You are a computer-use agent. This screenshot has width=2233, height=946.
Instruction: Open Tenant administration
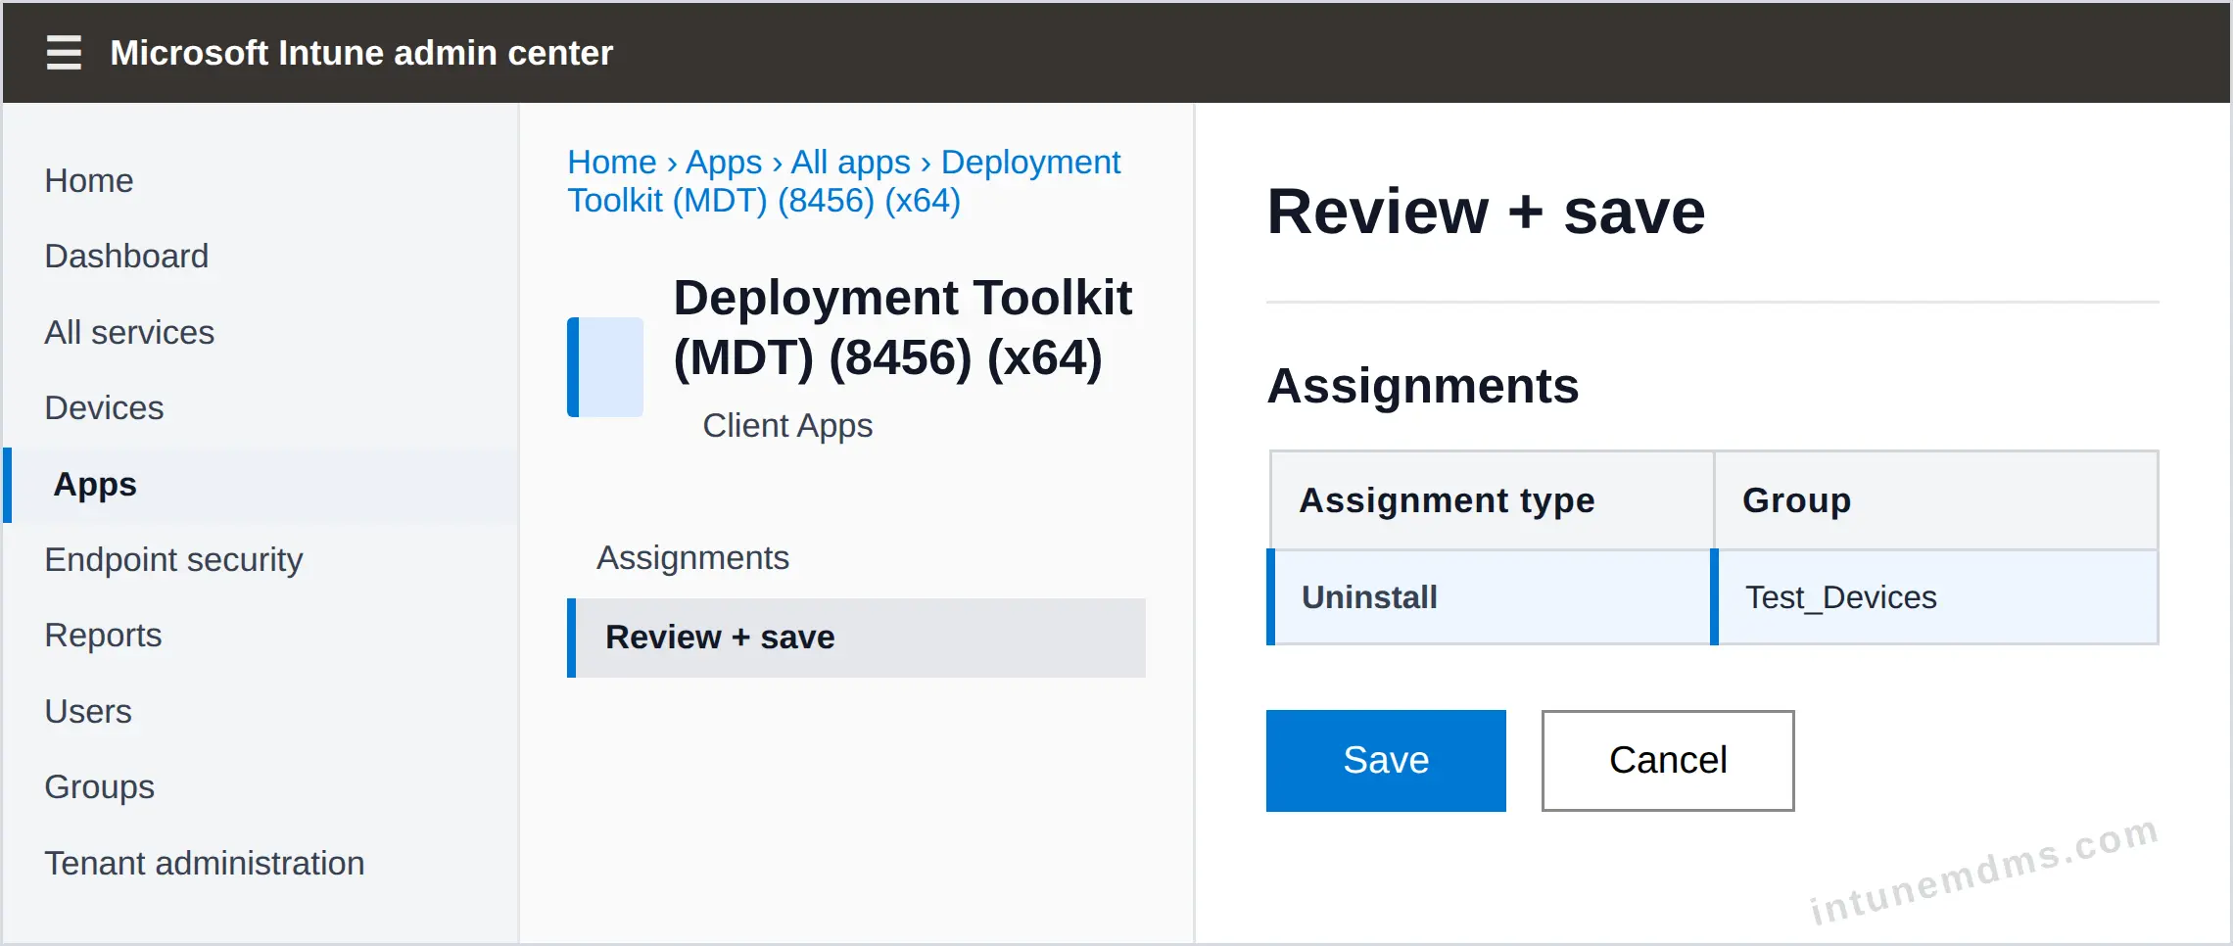pos(205,863)
